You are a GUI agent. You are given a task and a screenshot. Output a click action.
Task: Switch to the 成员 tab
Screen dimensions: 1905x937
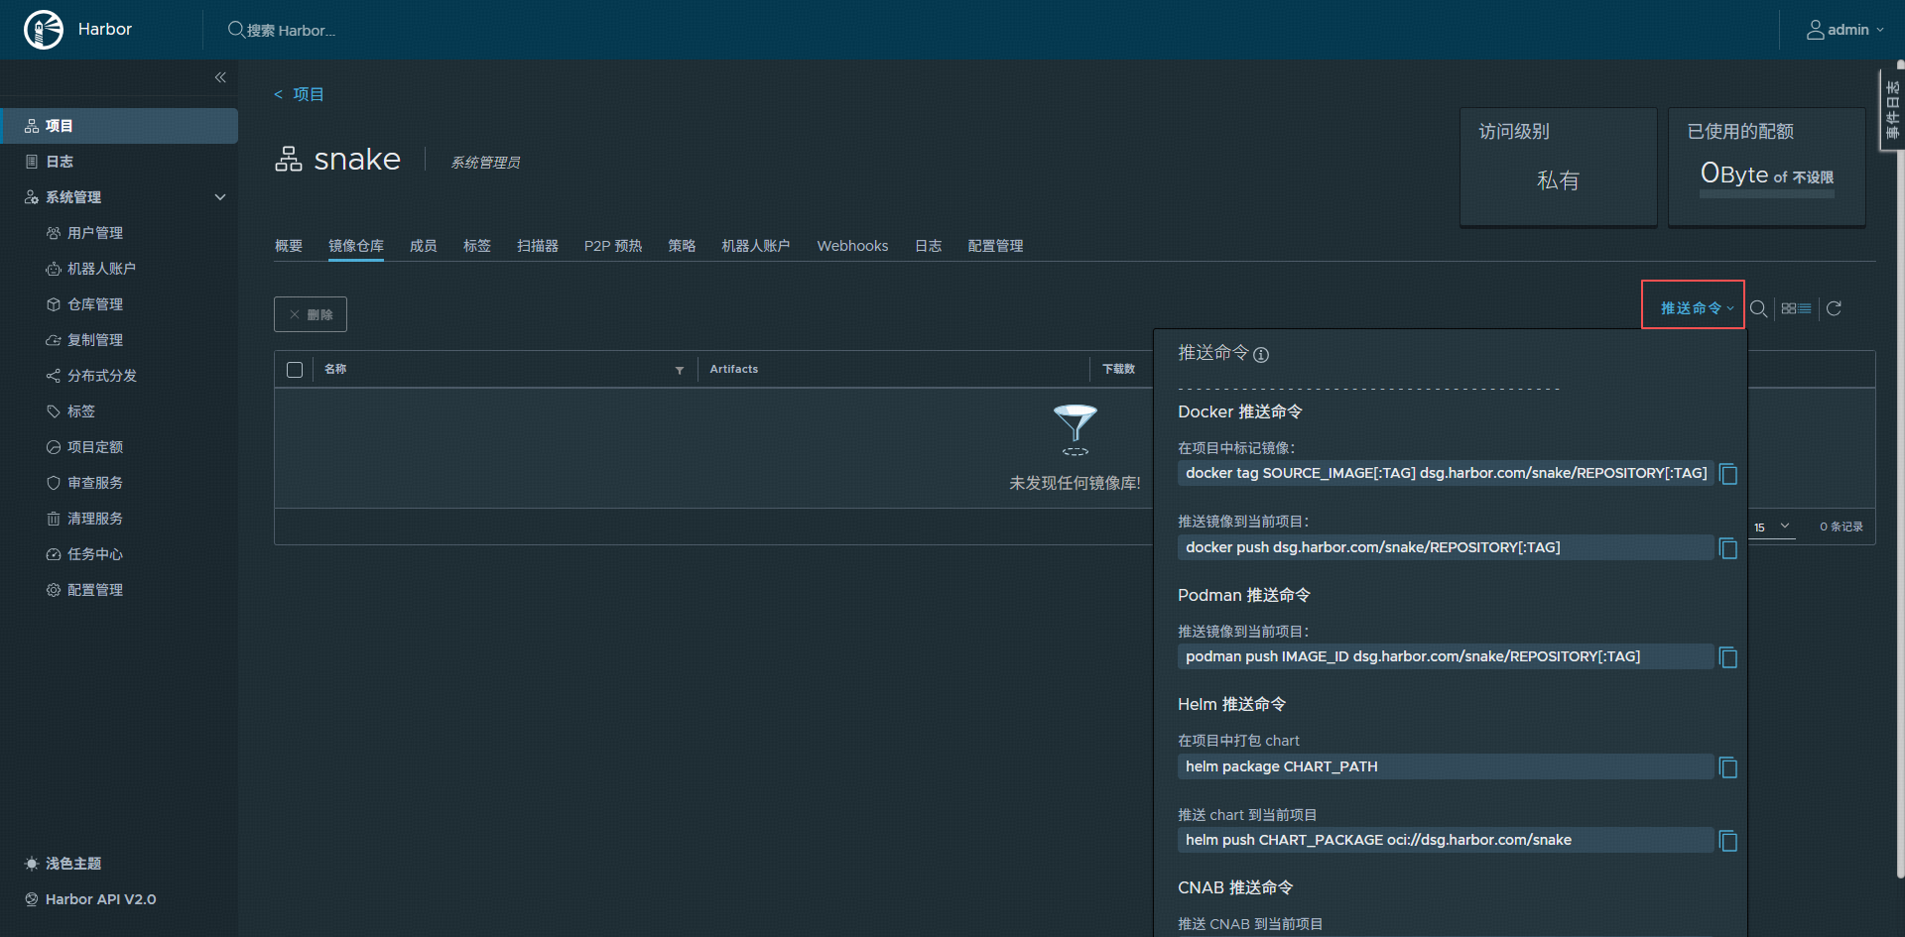click(x=424, y=246)
